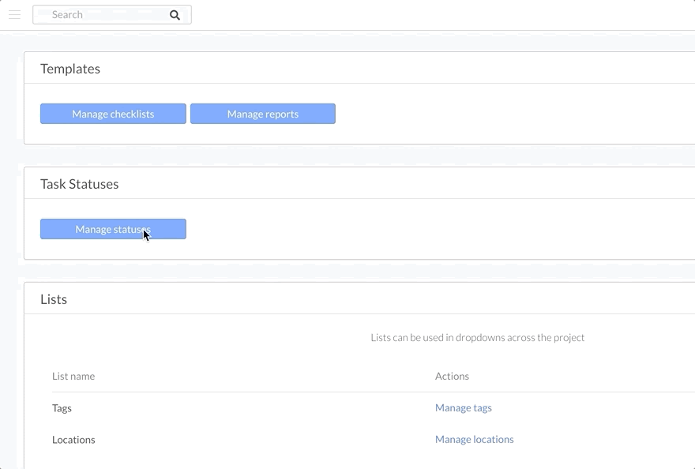Open Manage checklists
This screenshot has height=469, width=695.
[113, 114]
